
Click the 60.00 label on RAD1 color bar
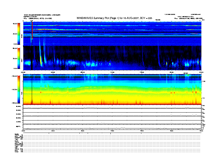[x=15, y=48]
